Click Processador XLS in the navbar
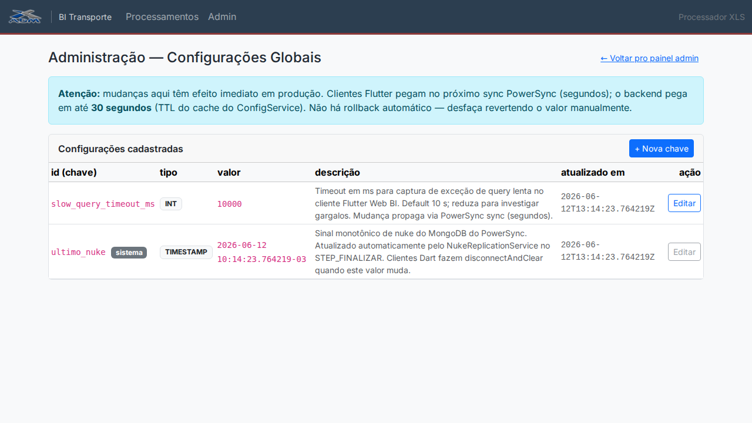This screenshot has width=752, height=423. [x=711, y=17]
